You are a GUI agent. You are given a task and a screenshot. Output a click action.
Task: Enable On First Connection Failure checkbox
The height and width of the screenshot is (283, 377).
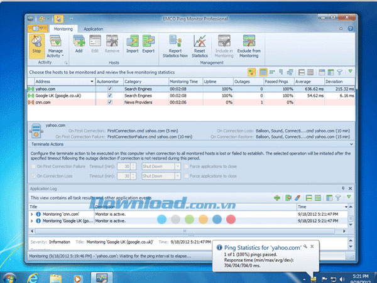[33, 167]
